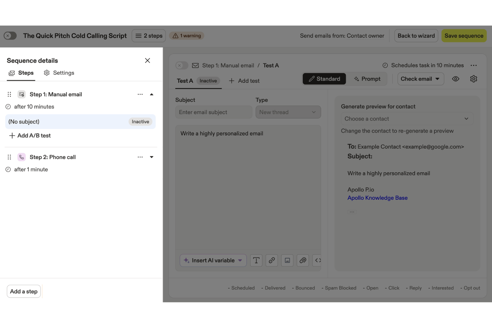
Task: Click the Phone call step icon
Action: pos(22,157)
